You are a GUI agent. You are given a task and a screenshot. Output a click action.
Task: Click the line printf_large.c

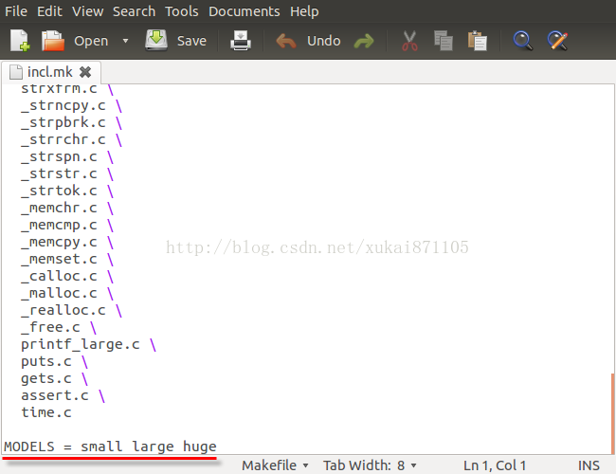click(89, 345)
